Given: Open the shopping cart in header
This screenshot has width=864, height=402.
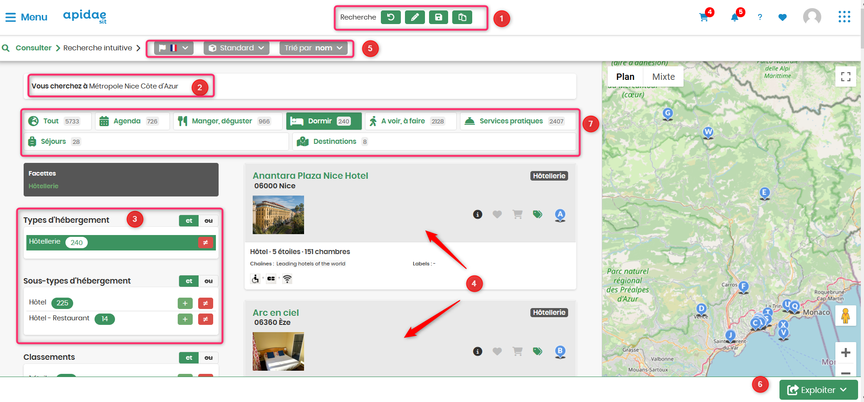Looking at the screenshot, I should point(704,18).
